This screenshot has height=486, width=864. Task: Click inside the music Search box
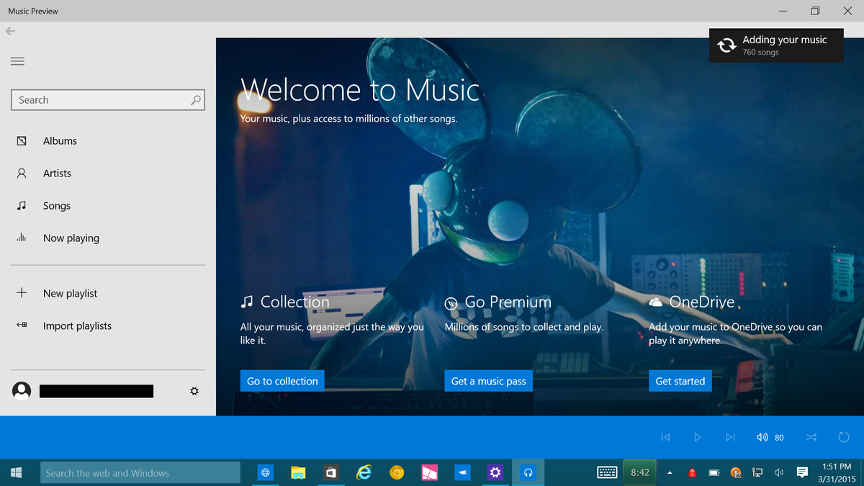101,99
